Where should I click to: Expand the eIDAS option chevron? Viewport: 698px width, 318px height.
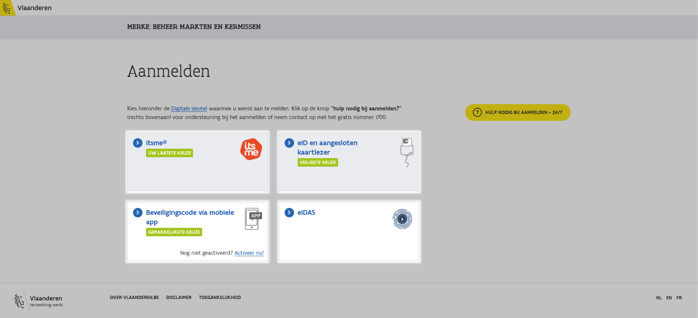pyautogui.click(x=289, y=213)
